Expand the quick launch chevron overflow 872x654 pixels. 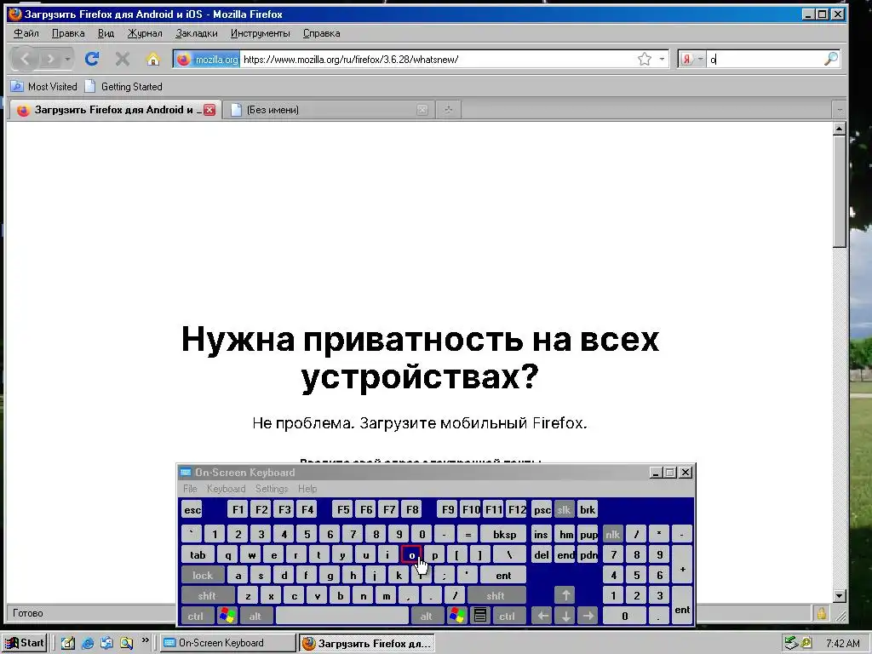[x=146, y=640]
